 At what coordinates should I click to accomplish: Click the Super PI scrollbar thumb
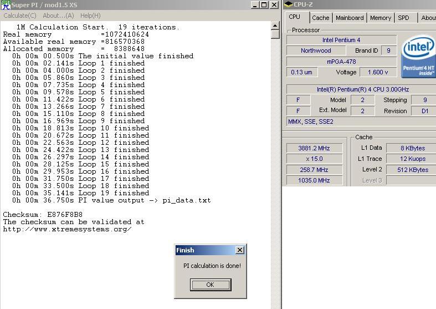coord(275,34)
